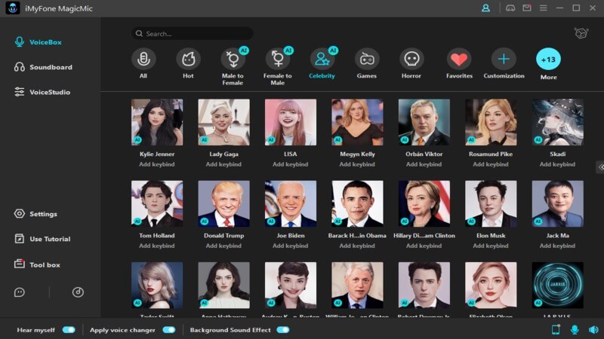Click the microphone icon in bottom bar
This screenshot has height=339, width=604.
pyautogui.click(x=575, y=329)
